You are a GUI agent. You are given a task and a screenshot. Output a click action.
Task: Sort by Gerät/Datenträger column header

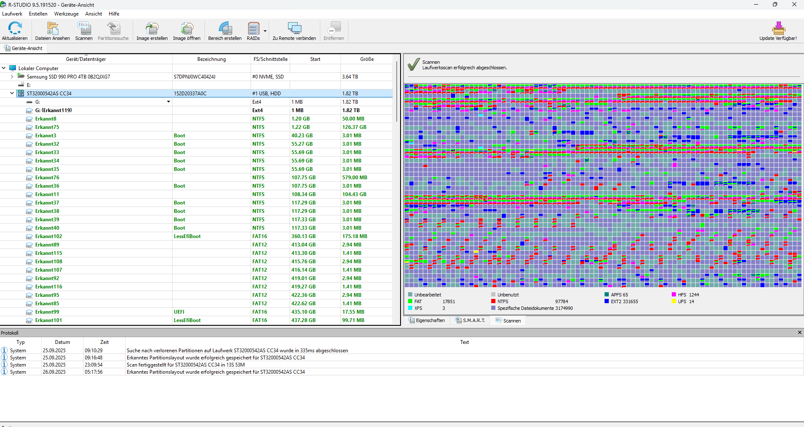[x=86, y=59]
